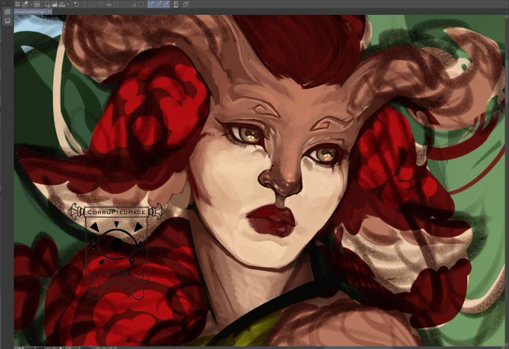Expand the dropdown arrow beside CLIP STUDIO icon
The image size is (509, 349).
31,4
